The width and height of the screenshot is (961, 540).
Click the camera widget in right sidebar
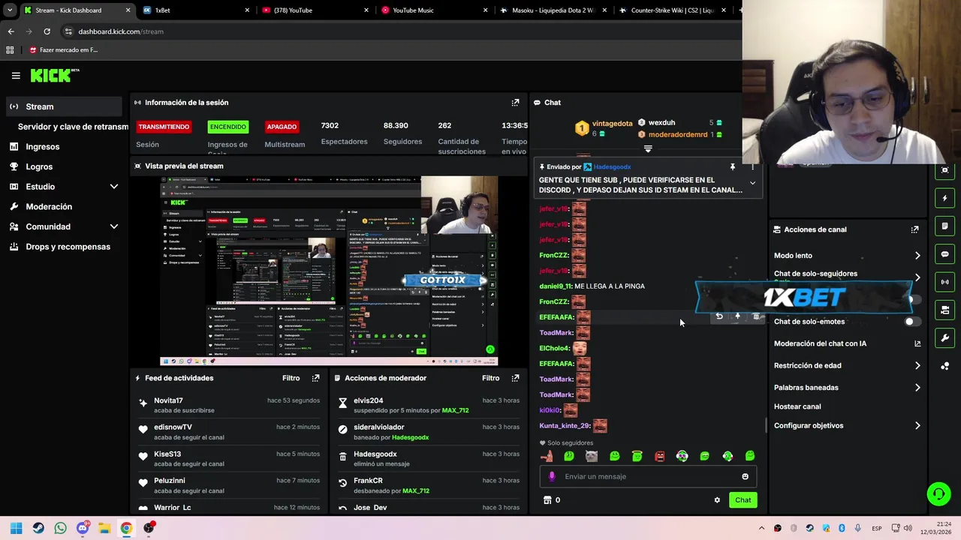coord(944,310)
